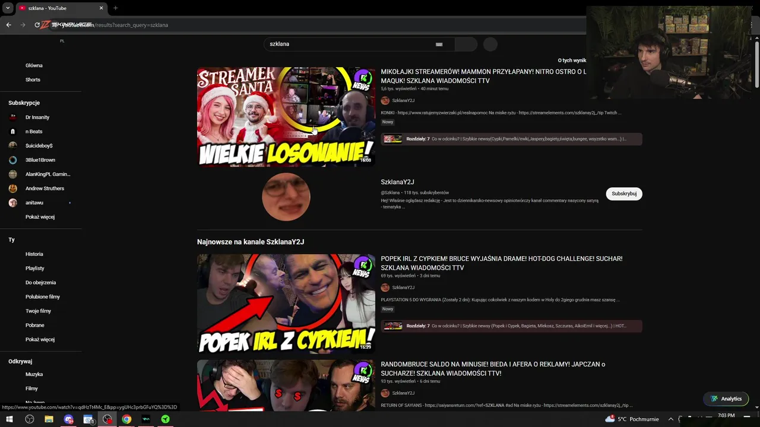The image size is (760, 427).
Task: Open the weather widget '5°C Pochmurnie'
Action: 632,419
